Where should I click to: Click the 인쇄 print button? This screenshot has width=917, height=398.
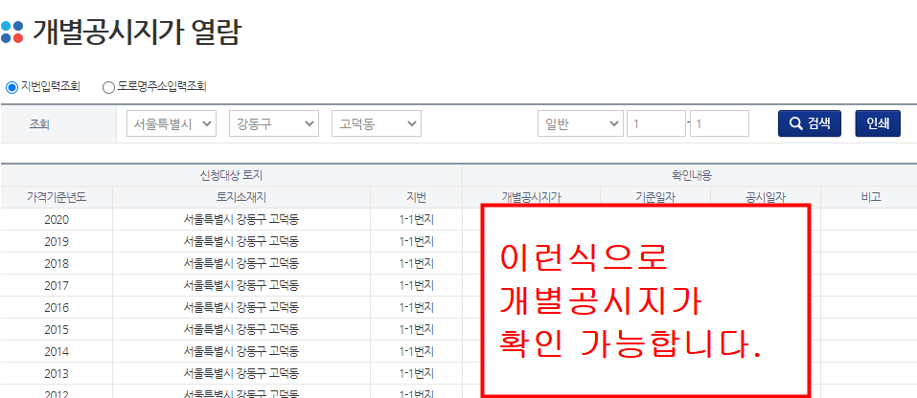[x=878, y=123]
